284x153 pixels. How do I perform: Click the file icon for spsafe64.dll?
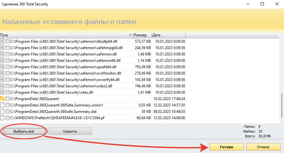2,67
